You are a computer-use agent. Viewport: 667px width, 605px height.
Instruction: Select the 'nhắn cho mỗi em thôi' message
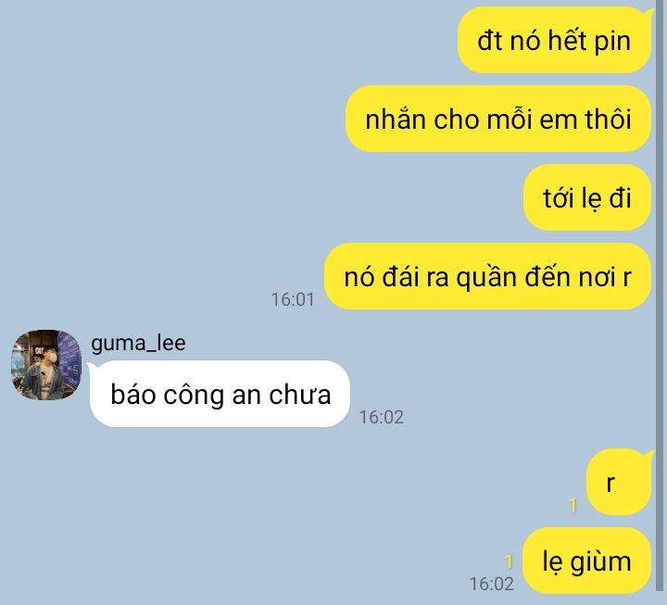click(x=498, y=119)
